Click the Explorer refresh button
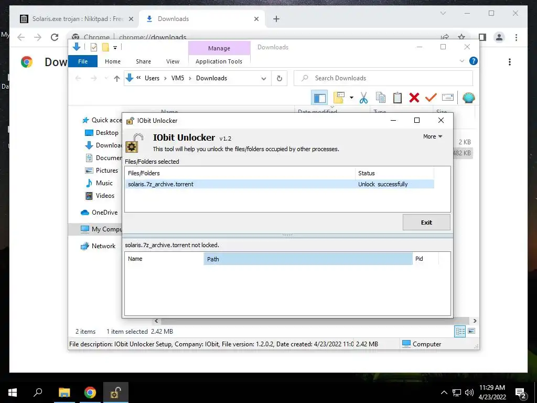 (x=280, y=79)
